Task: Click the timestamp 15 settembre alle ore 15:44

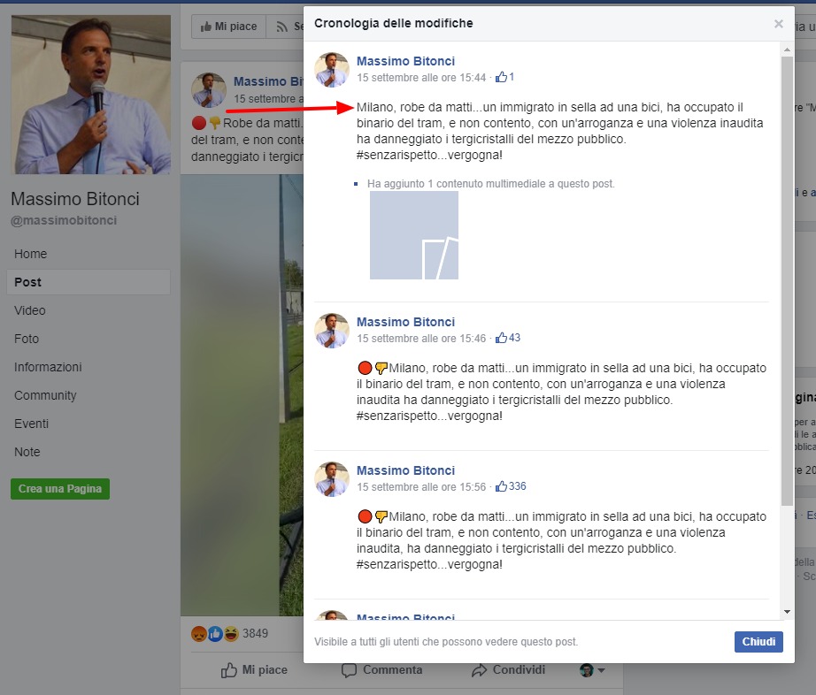Action: tap(421, 78)
